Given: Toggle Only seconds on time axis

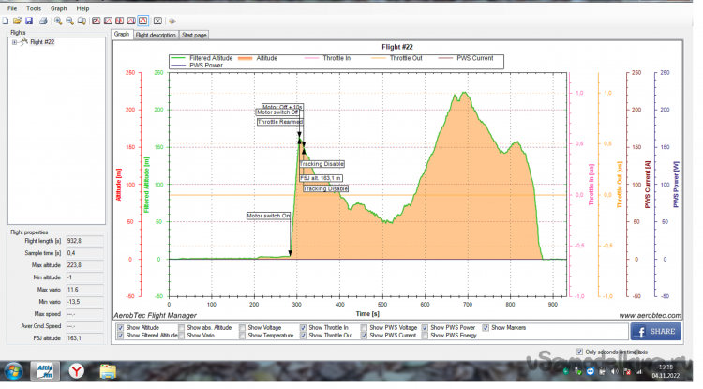Looking at the screenshot, I should (579, 352).
